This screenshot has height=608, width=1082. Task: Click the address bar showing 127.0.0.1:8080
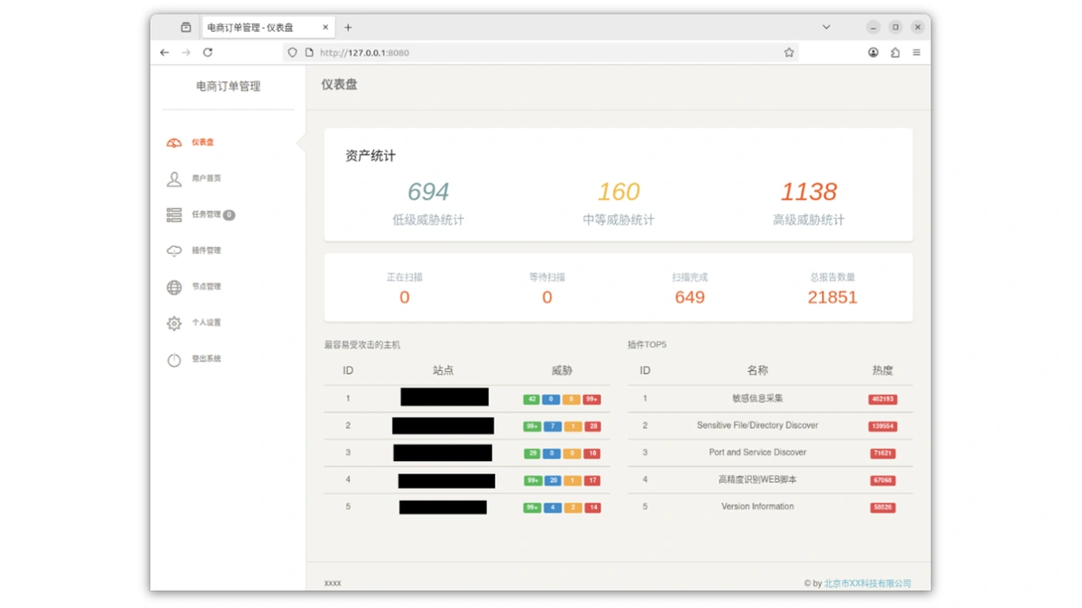[541, 52]
